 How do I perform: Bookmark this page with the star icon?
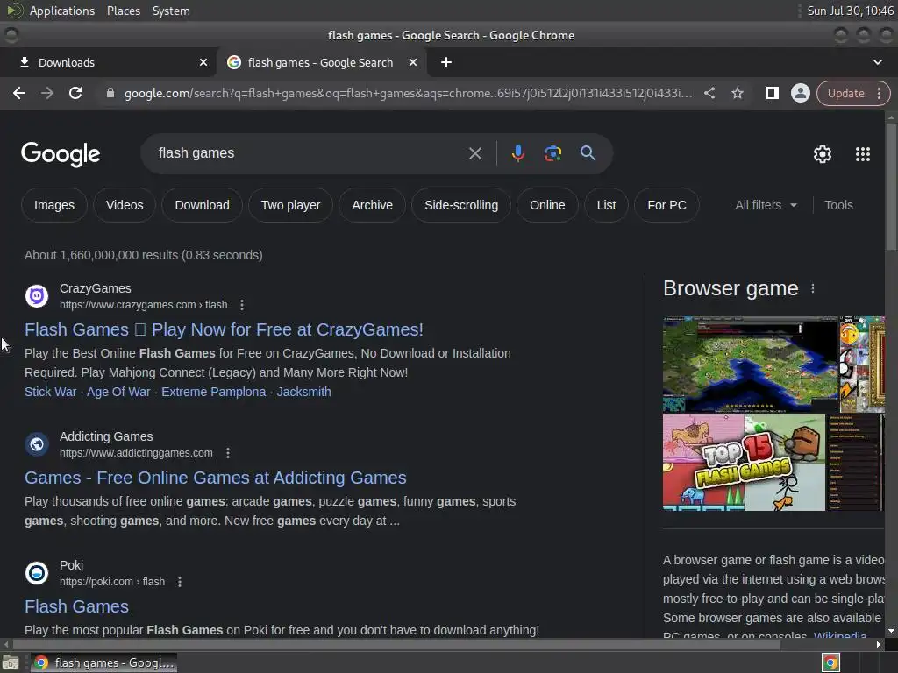737,93
